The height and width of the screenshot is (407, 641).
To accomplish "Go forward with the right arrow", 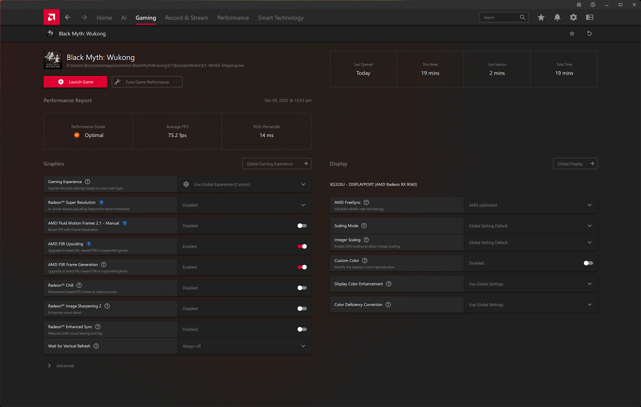I will point(84,17).
